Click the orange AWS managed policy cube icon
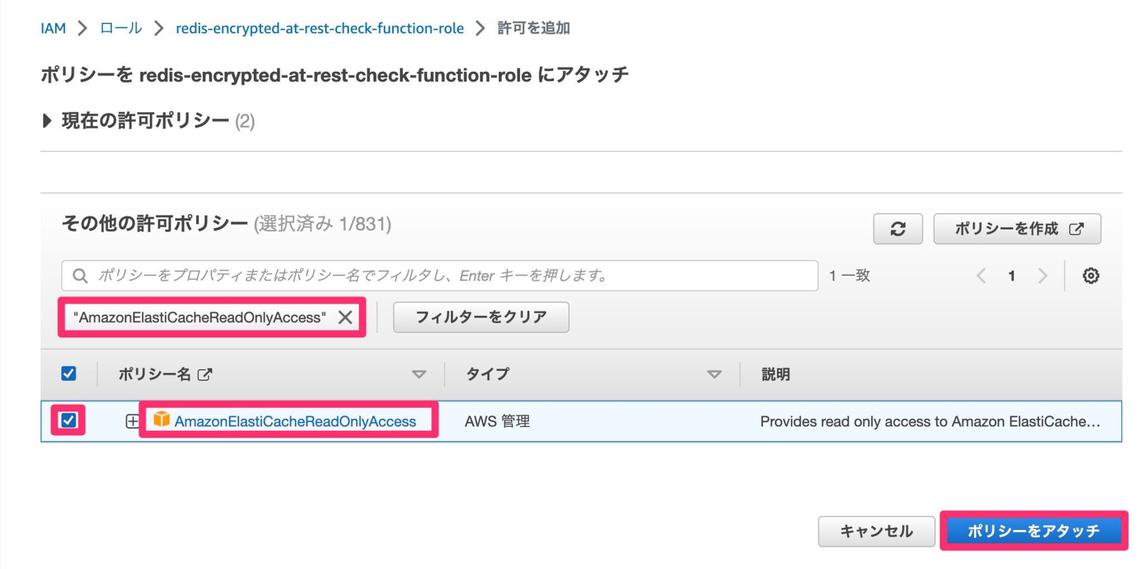The width and height of the screenshot is (1140, 569). (161, 421)
